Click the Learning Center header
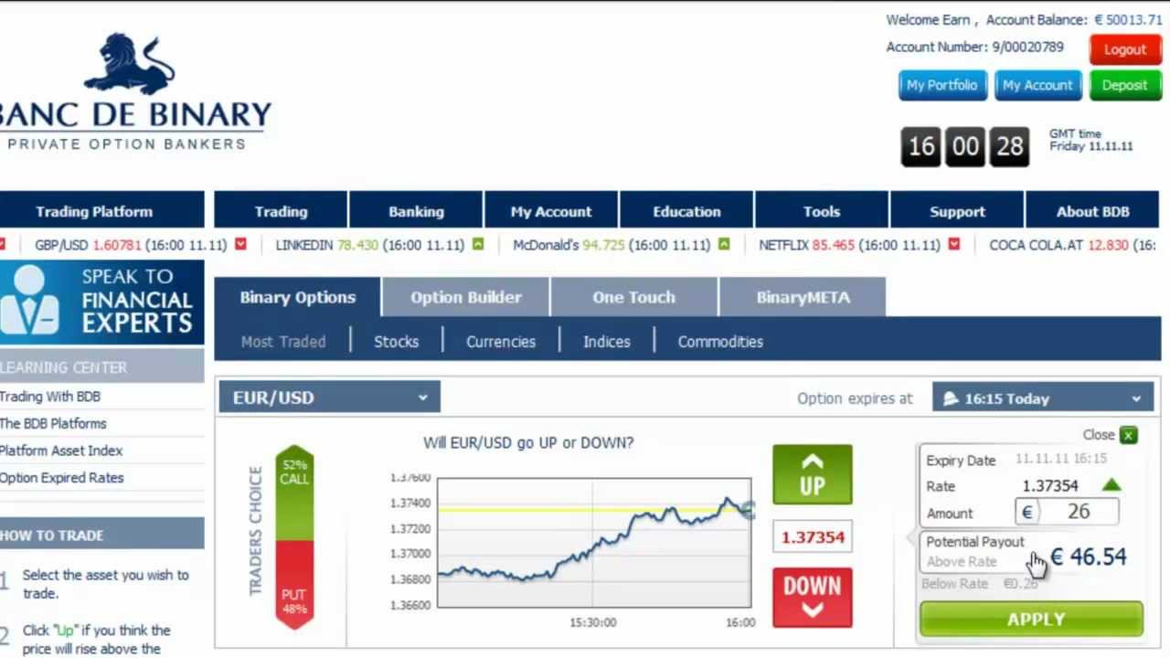 tap(102, 367)
